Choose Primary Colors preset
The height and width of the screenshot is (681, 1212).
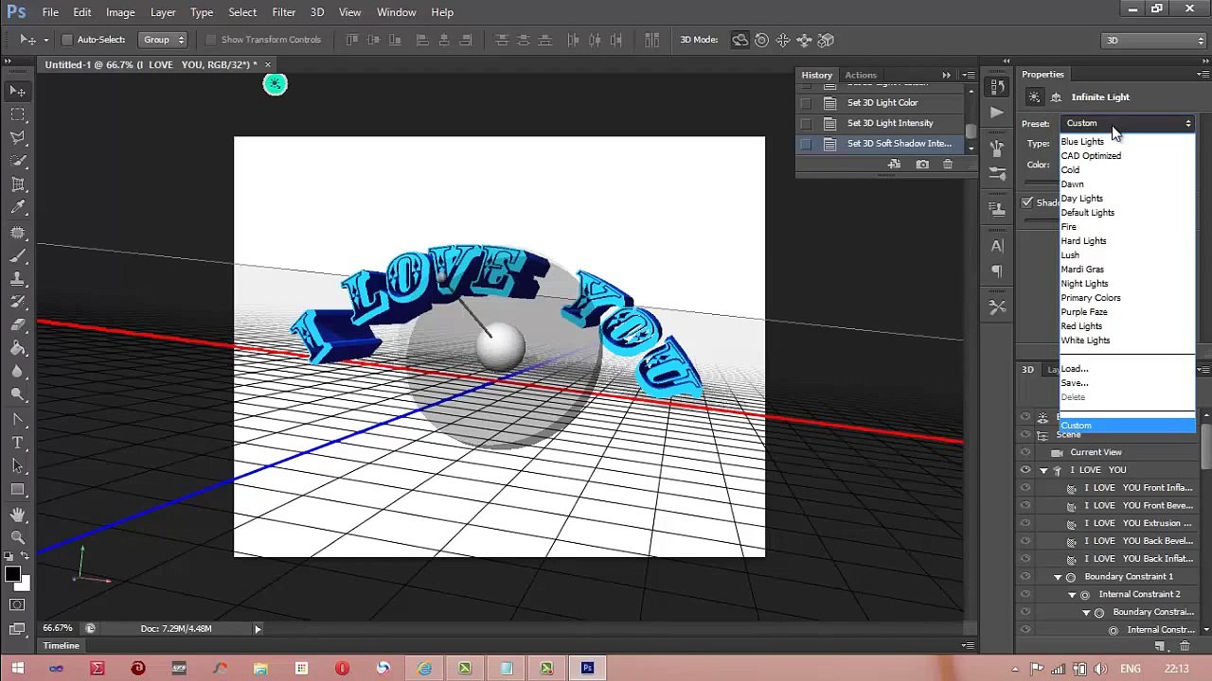1091,298
